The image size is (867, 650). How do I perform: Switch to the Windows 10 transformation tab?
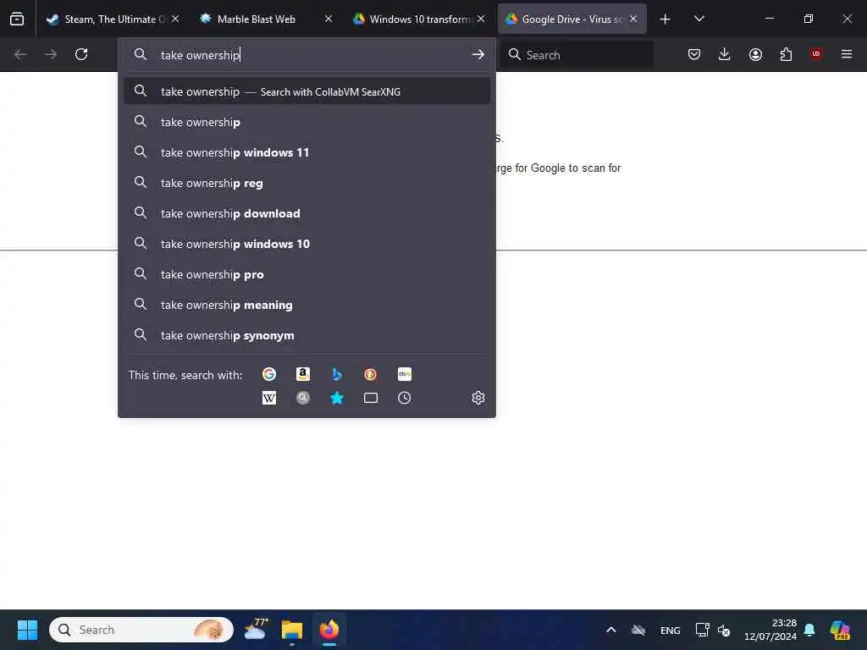[418, 19]
